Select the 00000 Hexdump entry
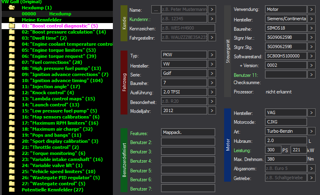 [x=47, y=14]
